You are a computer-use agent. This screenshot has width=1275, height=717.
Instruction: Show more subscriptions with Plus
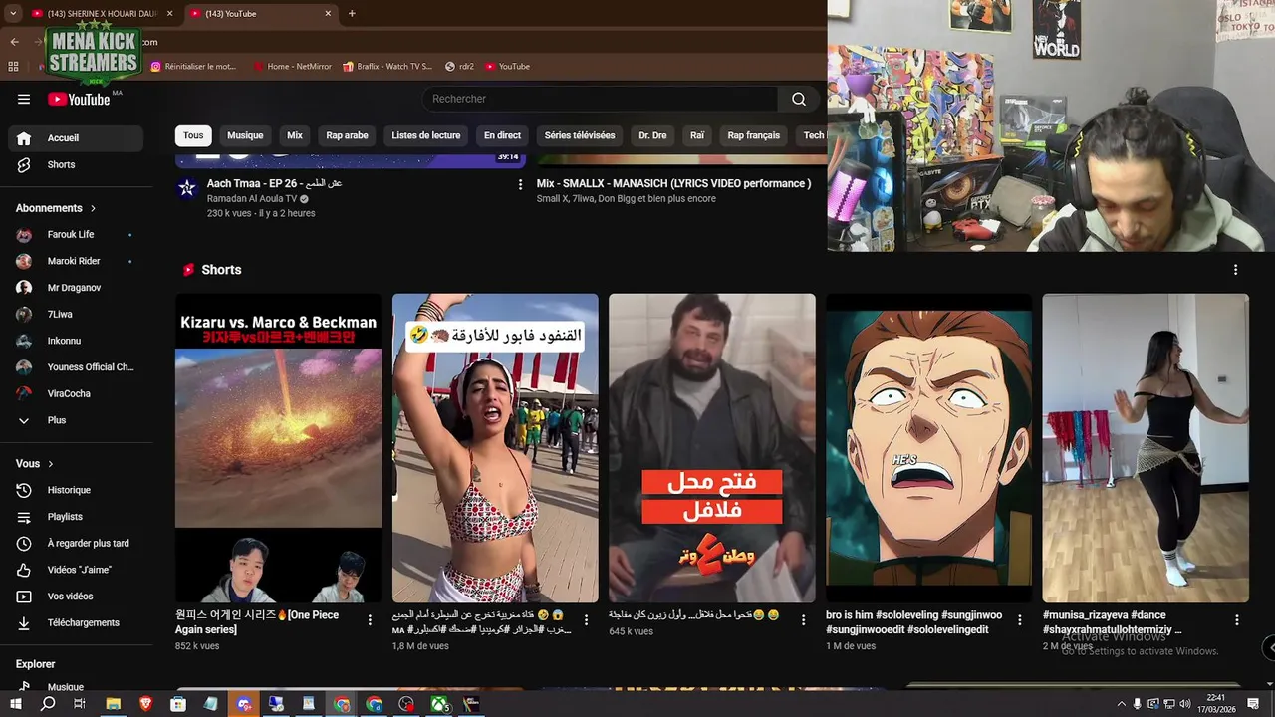(76, 420)
